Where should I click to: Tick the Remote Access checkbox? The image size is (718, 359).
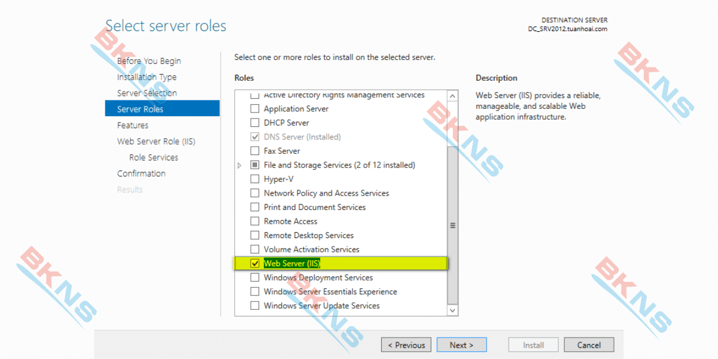coord(255,221)
